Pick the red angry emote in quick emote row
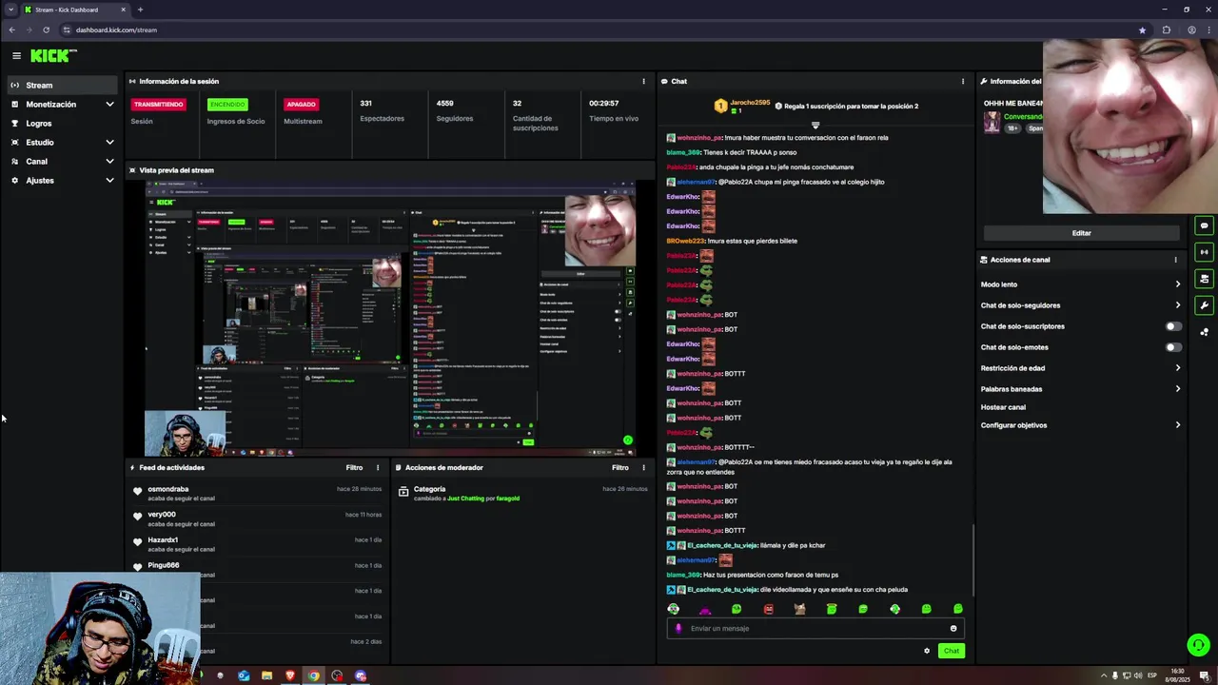1218x685 pixels. click(768, 609)
